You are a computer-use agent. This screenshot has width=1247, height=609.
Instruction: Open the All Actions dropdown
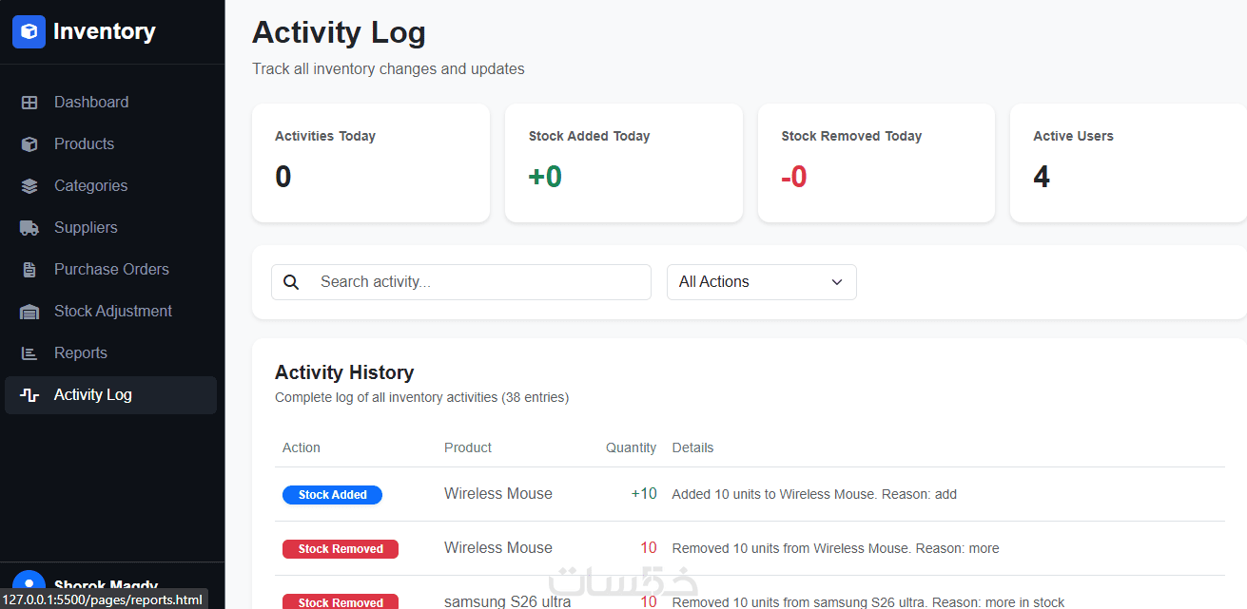point(761,282)
